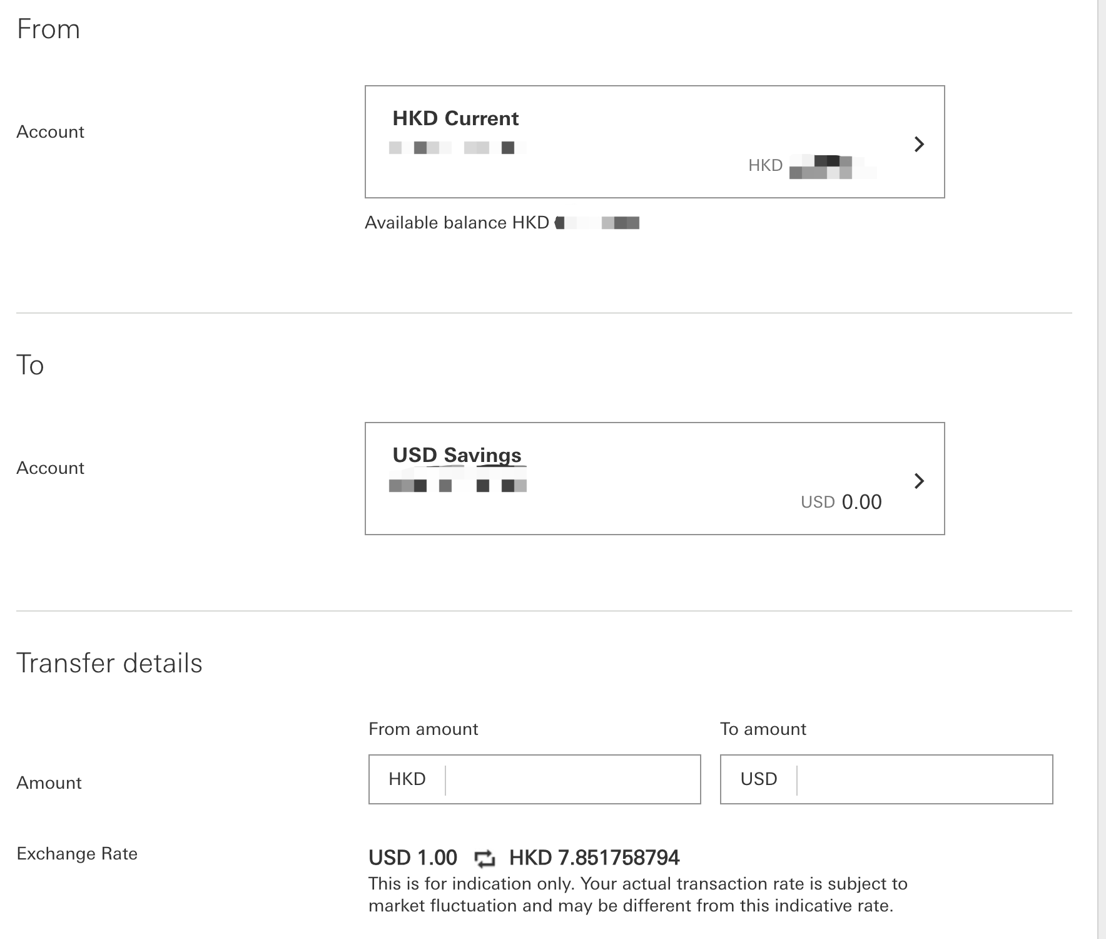Image resolution: width=1106 pixels, height=939 pixels.
Task: Select the Transfer details section heading
Action: click(111, 663)
